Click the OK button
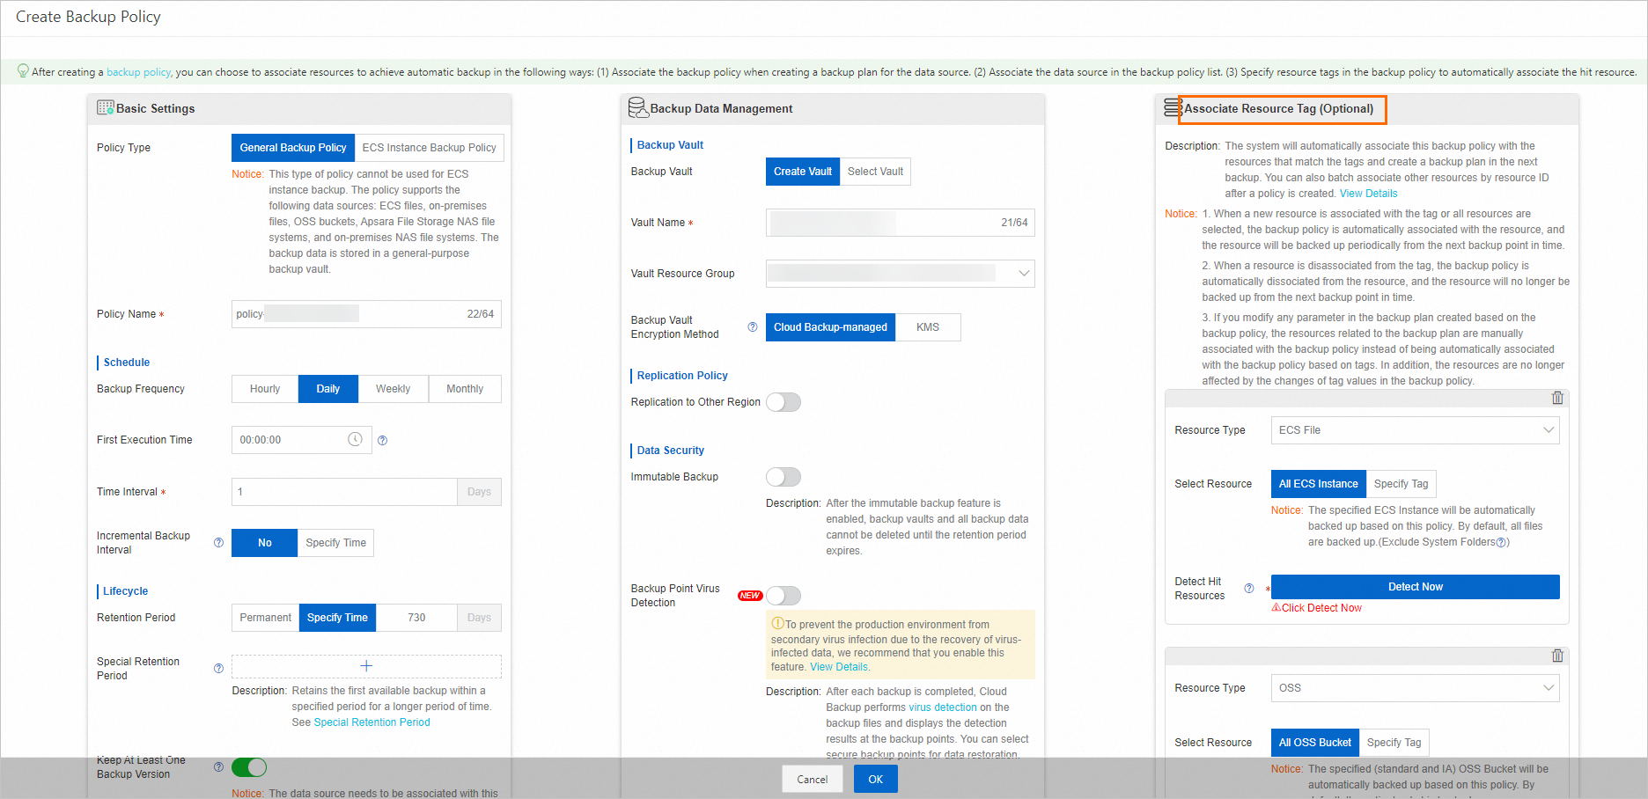The height and width of the screenshot is (799, 1648). coord(875,779)
